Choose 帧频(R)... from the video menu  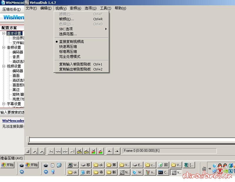67,19
